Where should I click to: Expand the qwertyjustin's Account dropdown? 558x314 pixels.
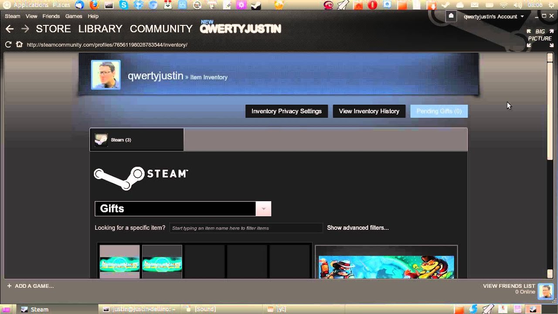click(x=494, y=17)
